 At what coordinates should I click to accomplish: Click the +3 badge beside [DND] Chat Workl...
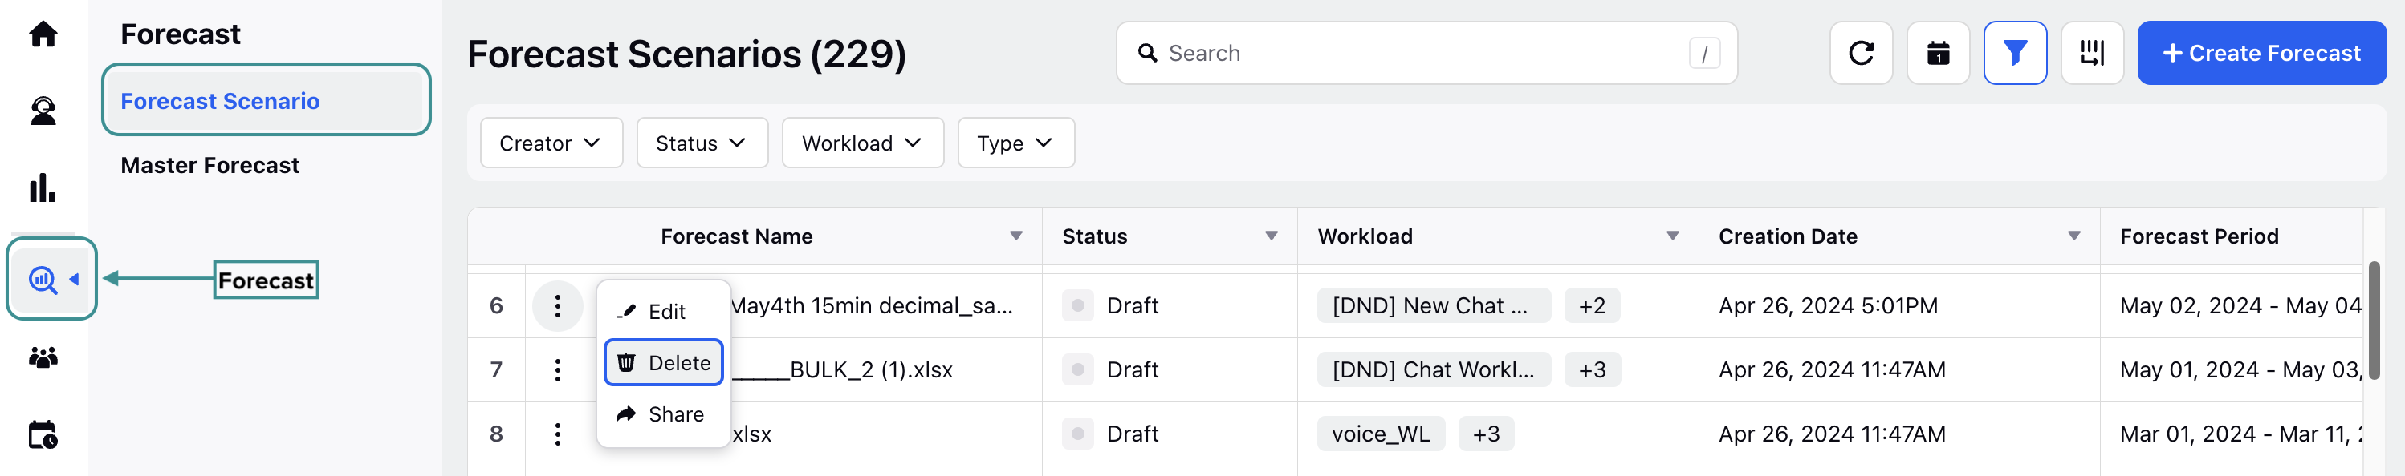coord(1592,369)
